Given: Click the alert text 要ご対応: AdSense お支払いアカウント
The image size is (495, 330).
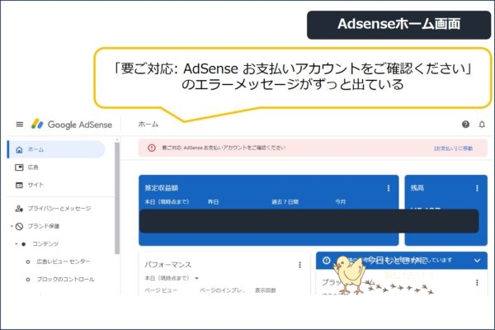Looking at the screenshot, I should [x=224, y=148].
